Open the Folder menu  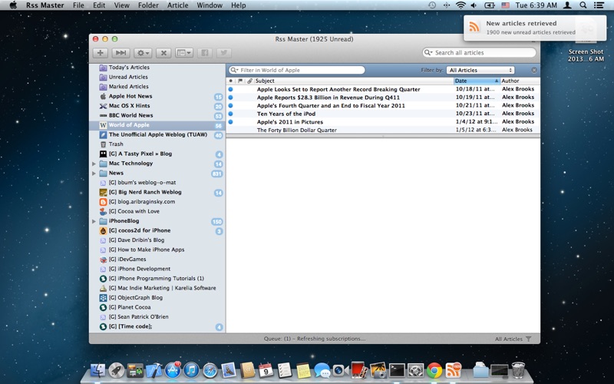148,5
